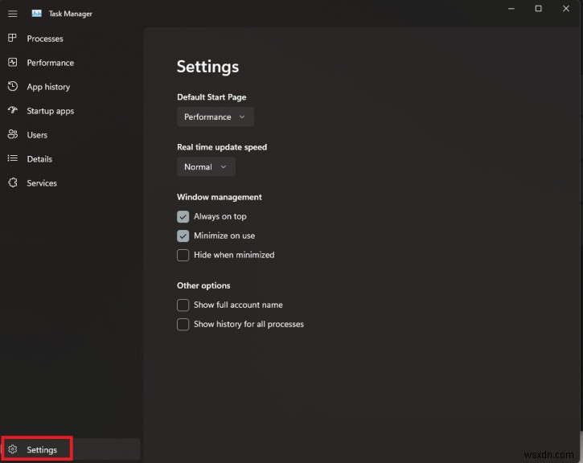The width and height of the screenshot is (583, 463).
Task: Click the Services puzzle icon
Action: (x=13, y=182)
